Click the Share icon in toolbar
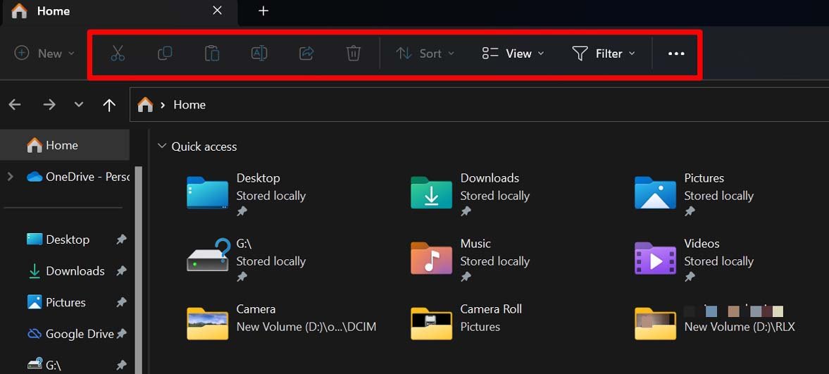The image size is (829, 374). point(306,54)
